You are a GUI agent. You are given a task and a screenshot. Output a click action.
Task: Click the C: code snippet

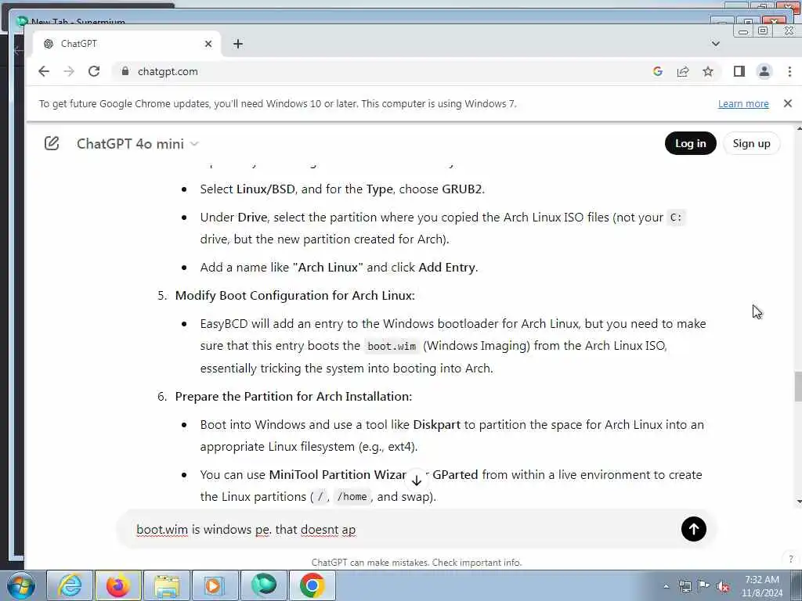(676, 218)
